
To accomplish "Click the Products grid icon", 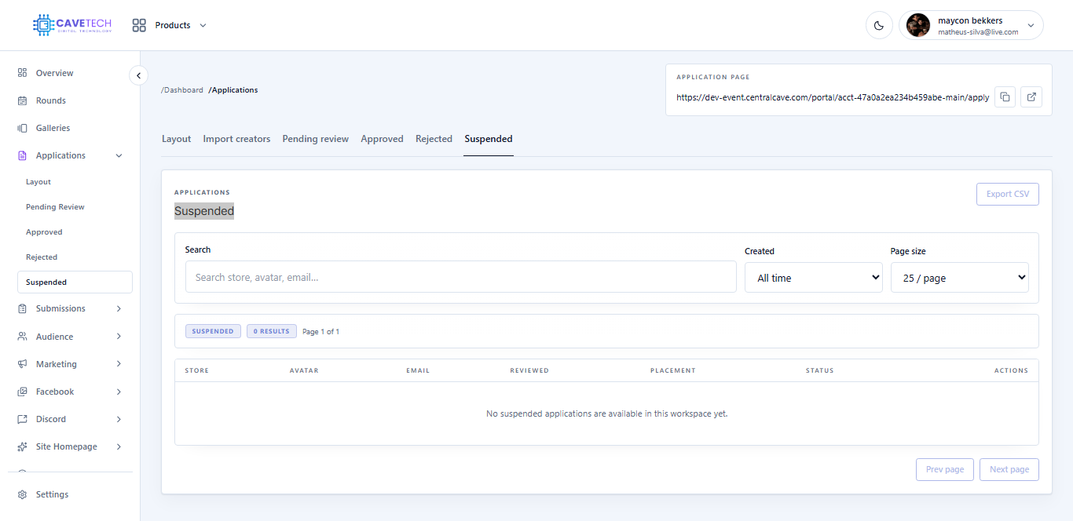I will pos(139,25).
